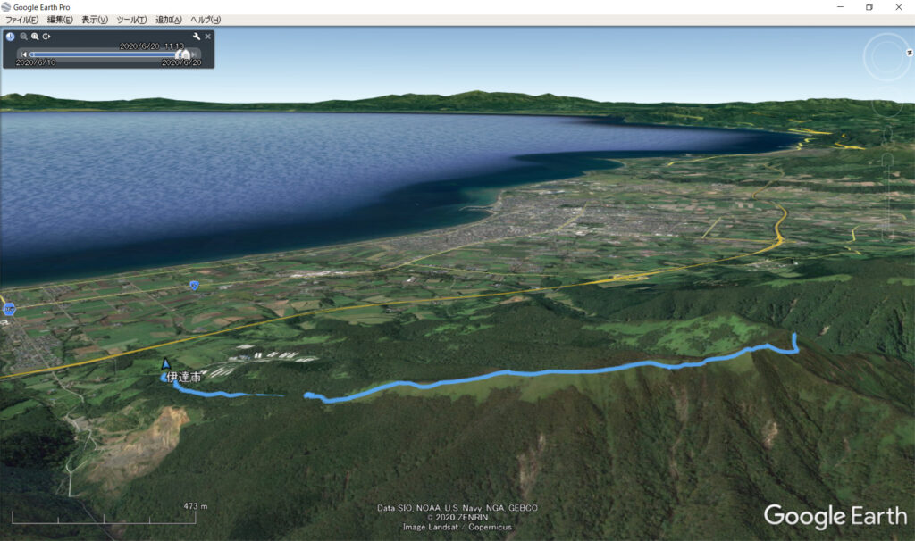
Task: Open the ヘルプ menu
Action: tap(206, 20)
